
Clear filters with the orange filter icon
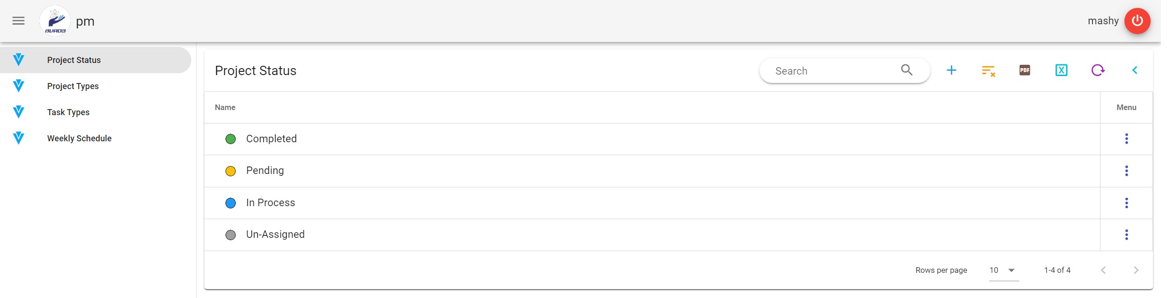click(988, 71)
